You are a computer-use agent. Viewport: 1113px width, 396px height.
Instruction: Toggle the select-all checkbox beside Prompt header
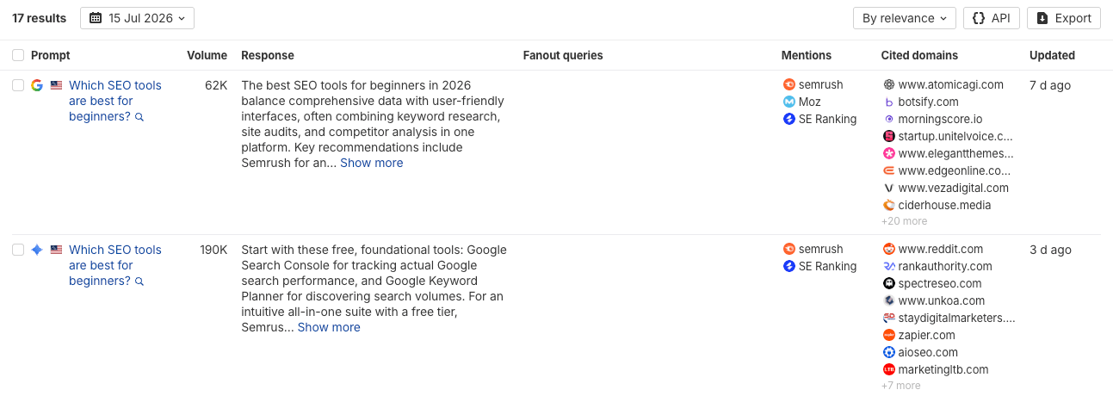pyautogui.click(x=18, y=55)
